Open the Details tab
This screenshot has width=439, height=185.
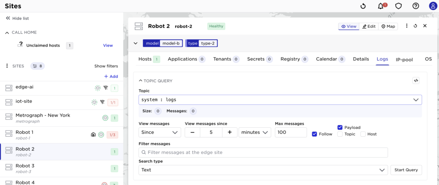361,59
